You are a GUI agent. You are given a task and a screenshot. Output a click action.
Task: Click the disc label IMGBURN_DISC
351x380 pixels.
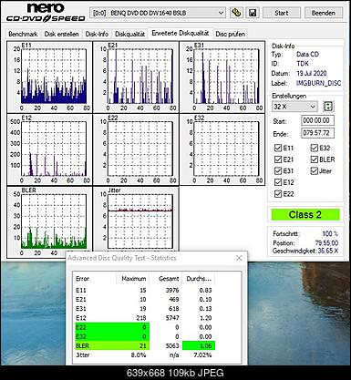coord(318,83)
